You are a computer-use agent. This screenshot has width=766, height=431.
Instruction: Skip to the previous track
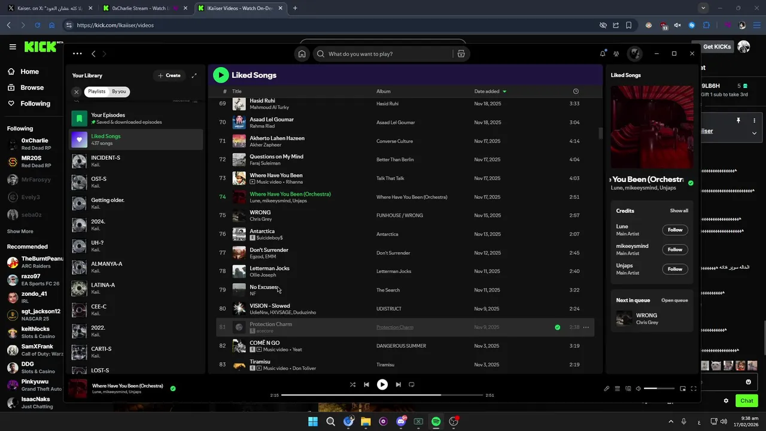[366, 384]
